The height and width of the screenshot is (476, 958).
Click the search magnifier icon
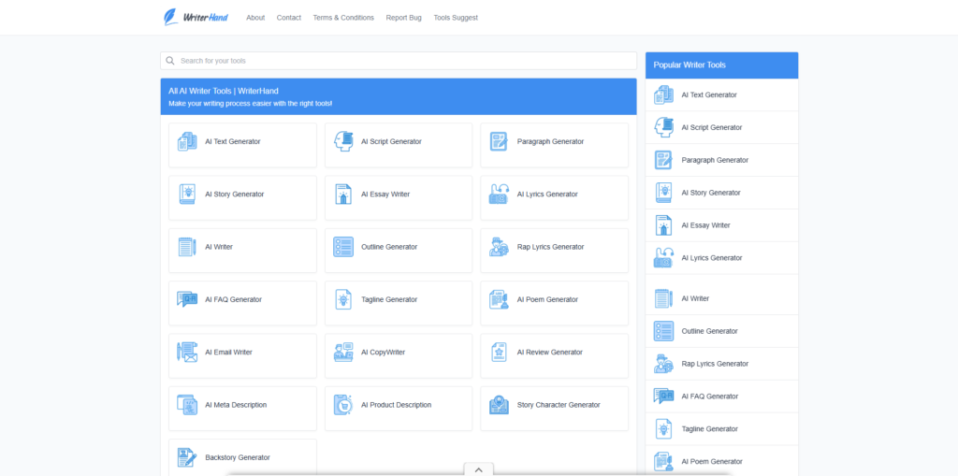click(x=170, y=61)
